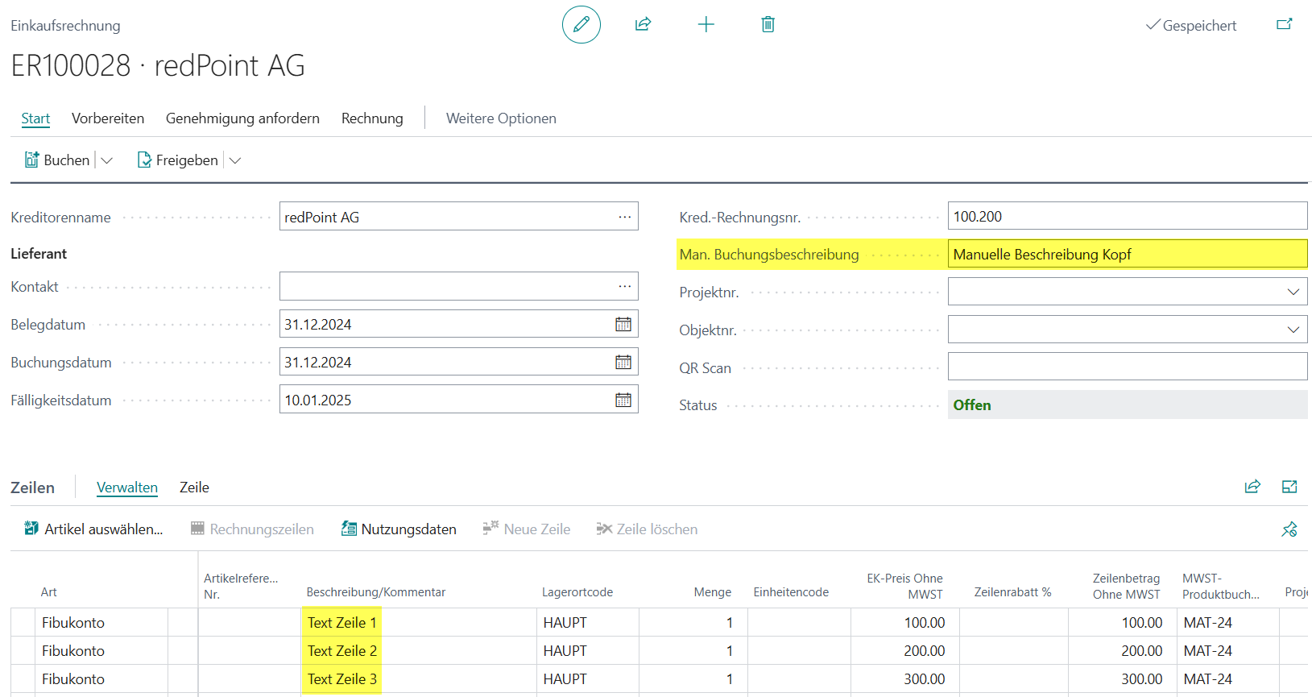
Task: Click the Kreditorenname lookup ellipsis
Action: [624, 217]
